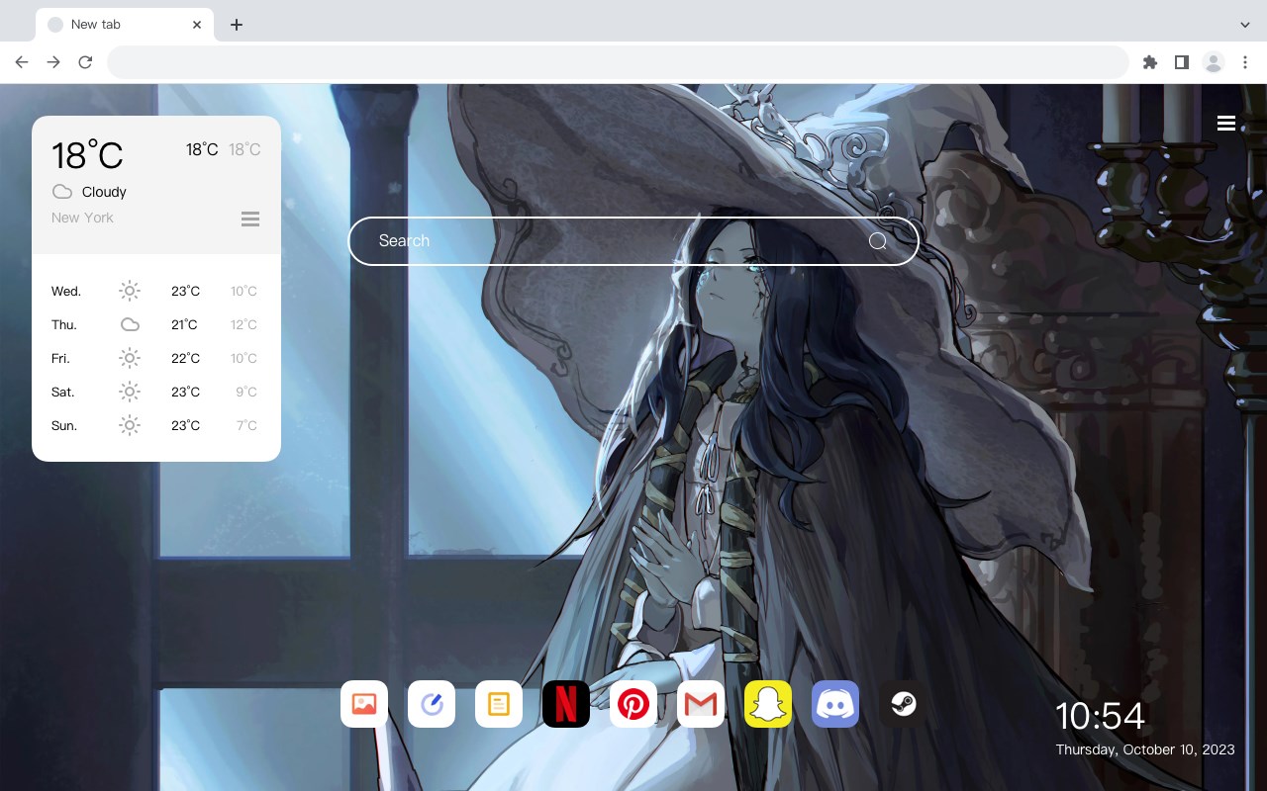Click the Wed. sunny weather icon

click(x=130, y=291)
